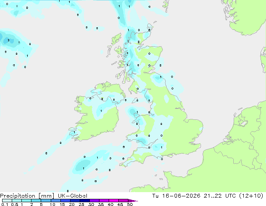The width and height of the screenshot is (266, 206).
Task: Click the 0.5–1 mm legend color swatch
Action: (17, 201)
